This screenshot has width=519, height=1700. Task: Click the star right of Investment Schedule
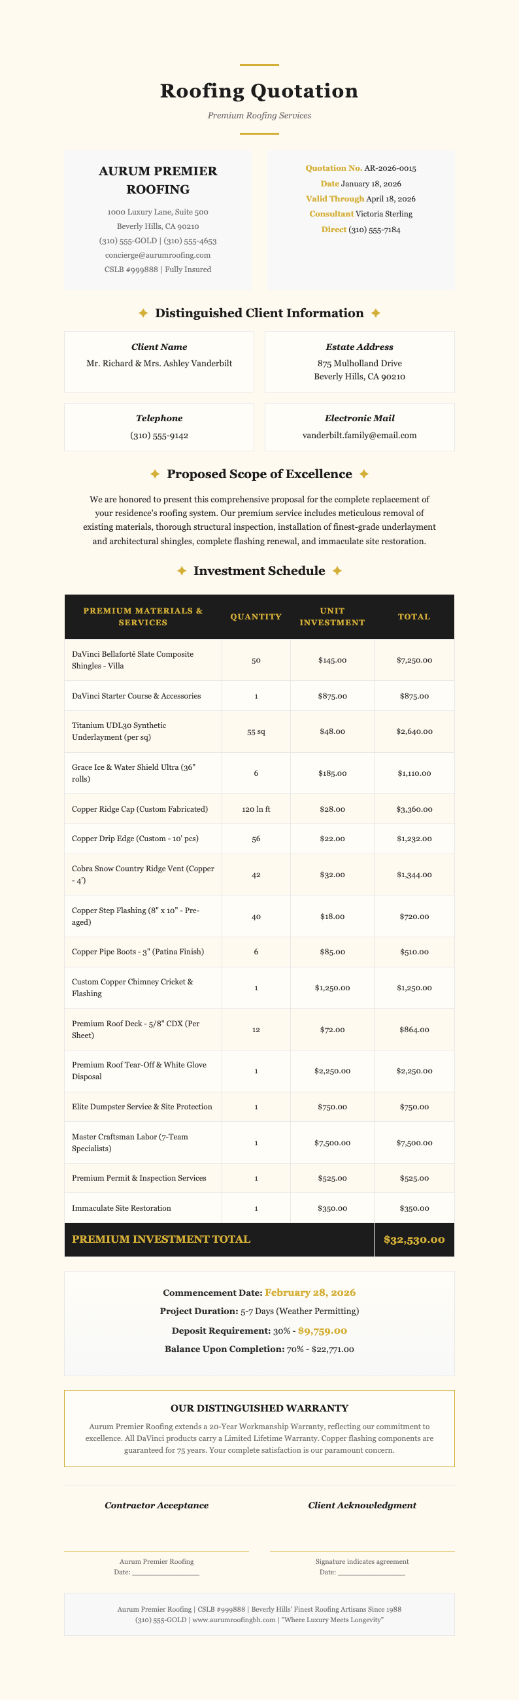pyautogui.click(x=337, y=571)
